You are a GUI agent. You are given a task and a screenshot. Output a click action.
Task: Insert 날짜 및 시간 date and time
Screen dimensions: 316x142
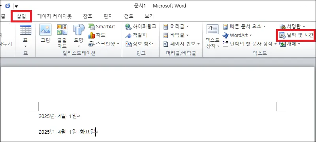tap(297, 35)
